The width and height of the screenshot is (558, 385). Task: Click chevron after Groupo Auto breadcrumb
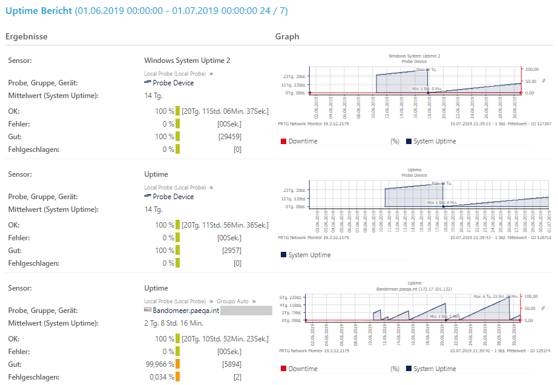[254, 301]
